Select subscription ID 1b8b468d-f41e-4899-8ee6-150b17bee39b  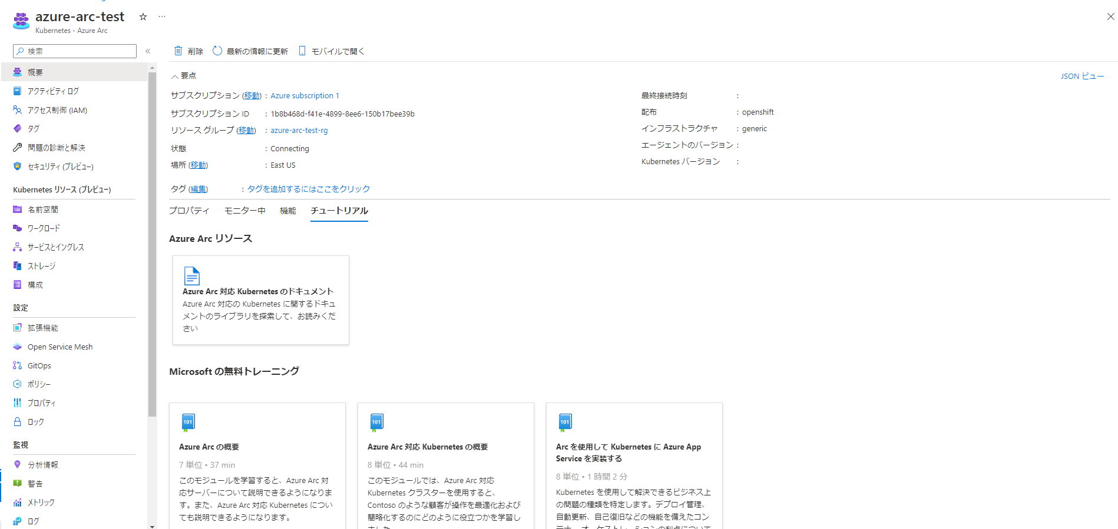343,114
